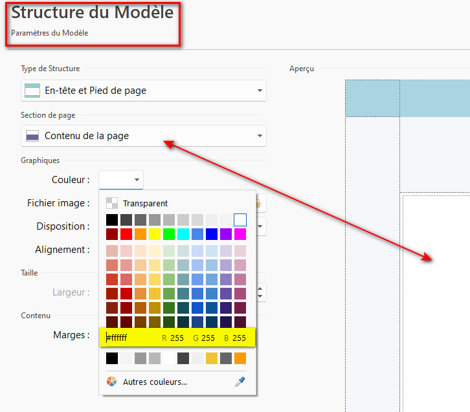
Task: Click the B value field
Action: (x=239, y=338)
